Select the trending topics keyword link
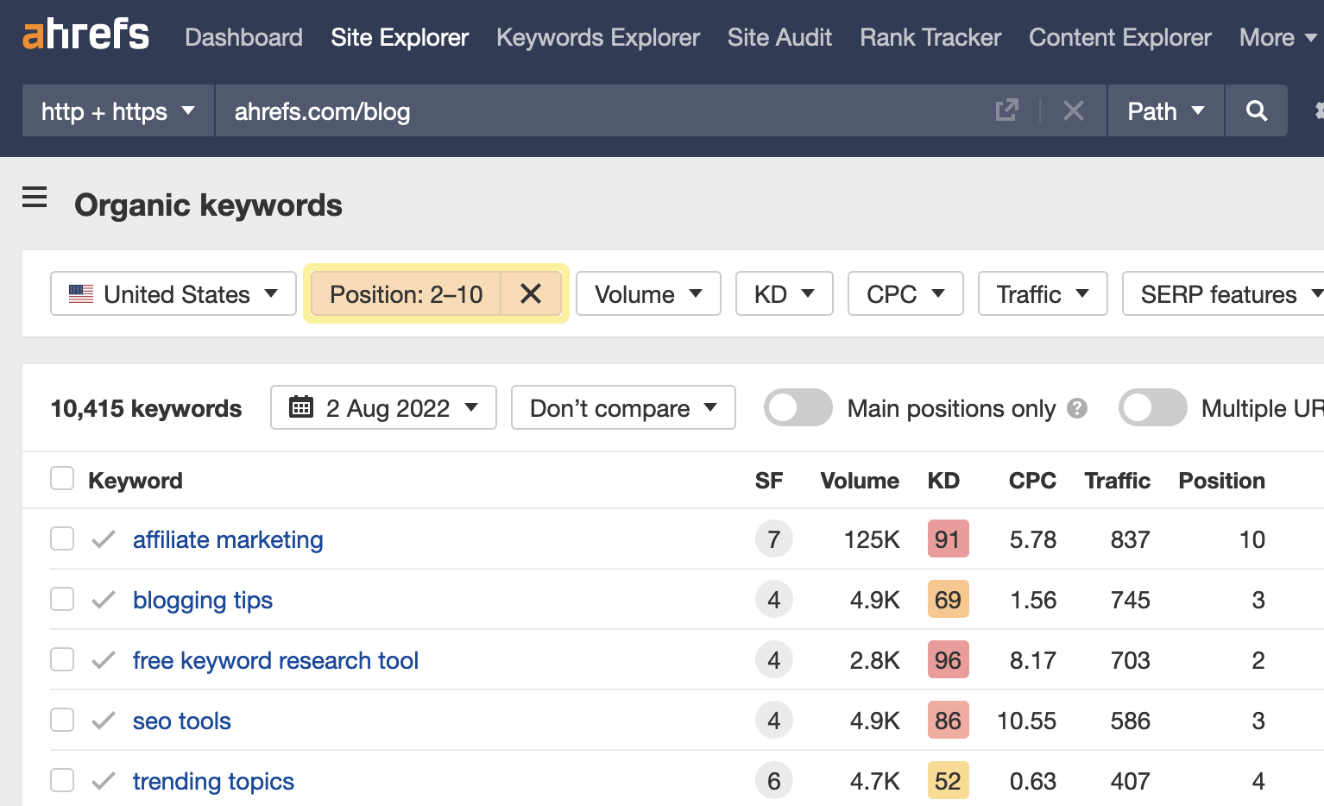The image size is (1324, 806). point(213,781)
